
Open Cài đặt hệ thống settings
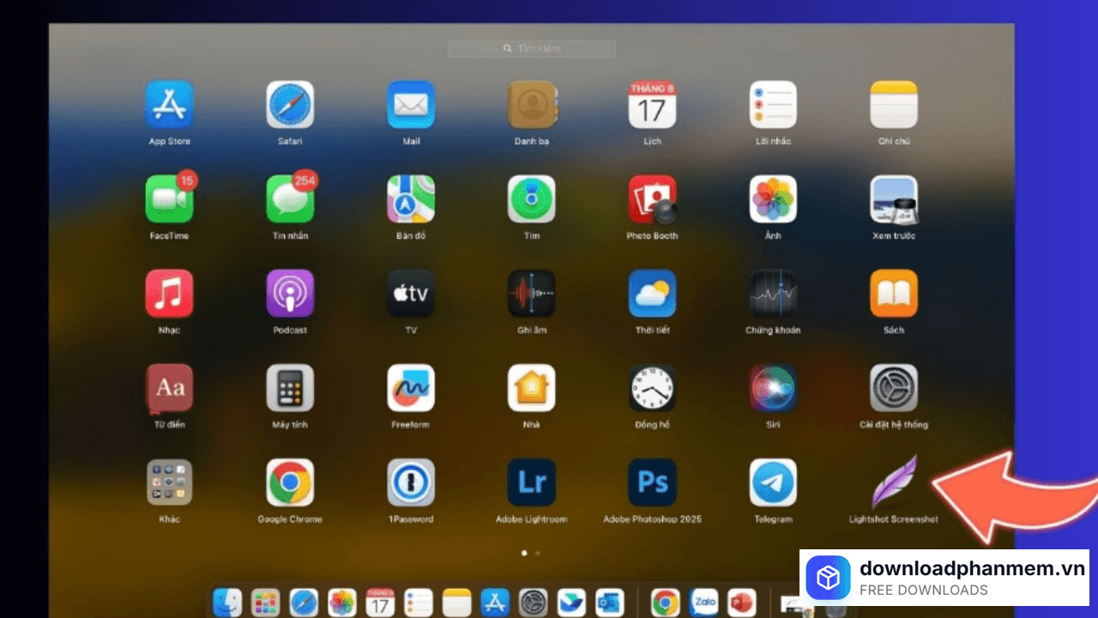click(894, 388)
